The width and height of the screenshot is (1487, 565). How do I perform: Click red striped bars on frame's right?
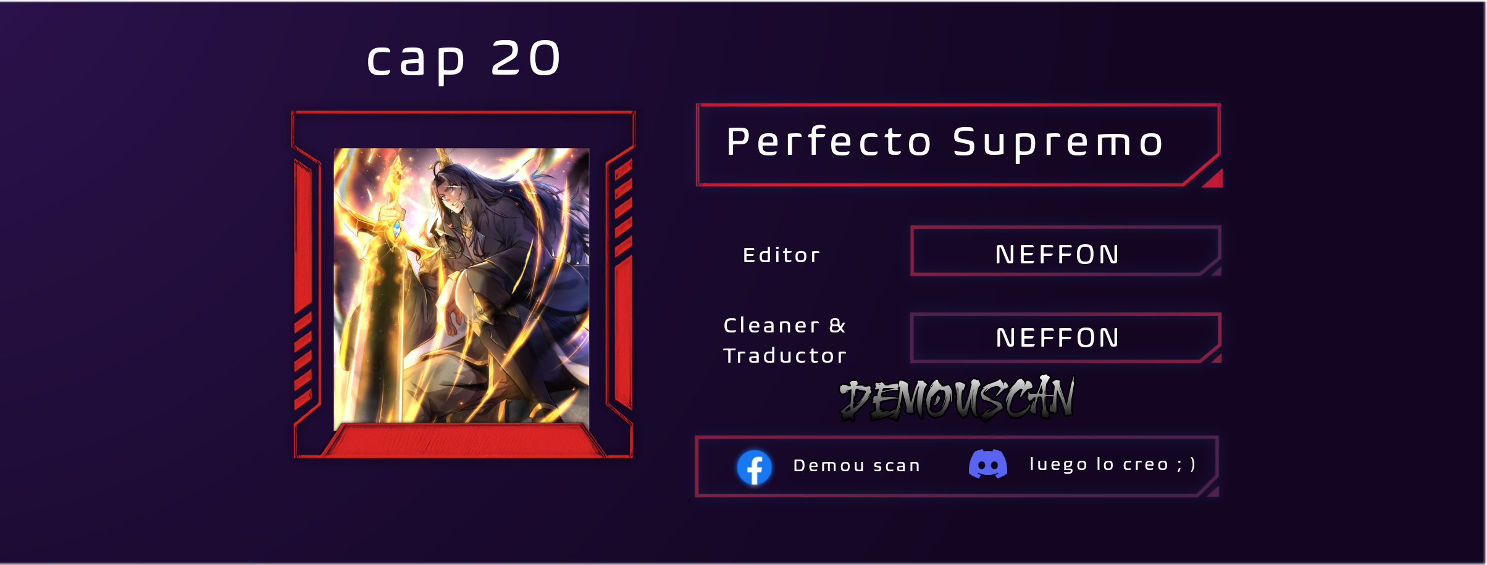click(x=623, y=207)
